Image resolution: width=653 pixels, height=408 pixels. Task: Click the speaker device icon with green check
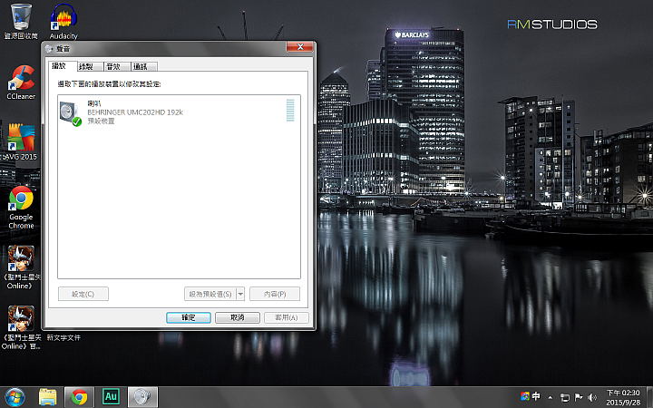pos(70,113)
